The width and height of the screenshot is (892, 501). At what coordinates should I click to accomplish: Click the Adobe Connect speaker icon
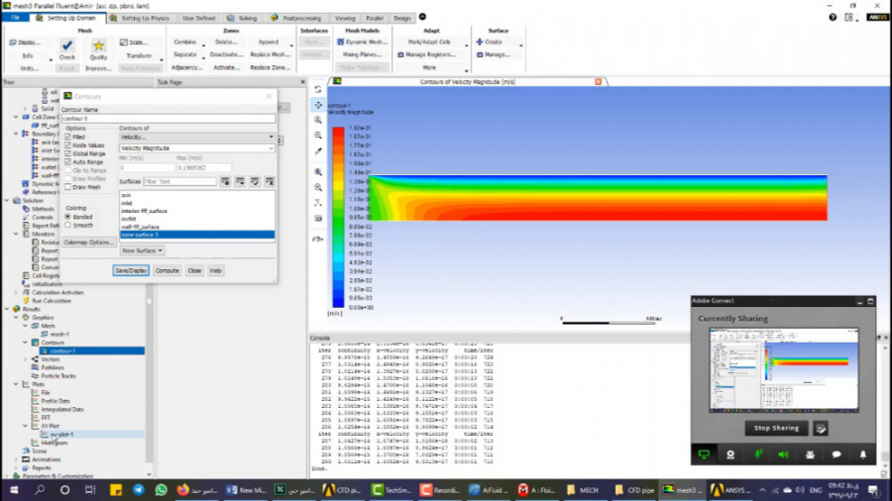pos(783,454)
